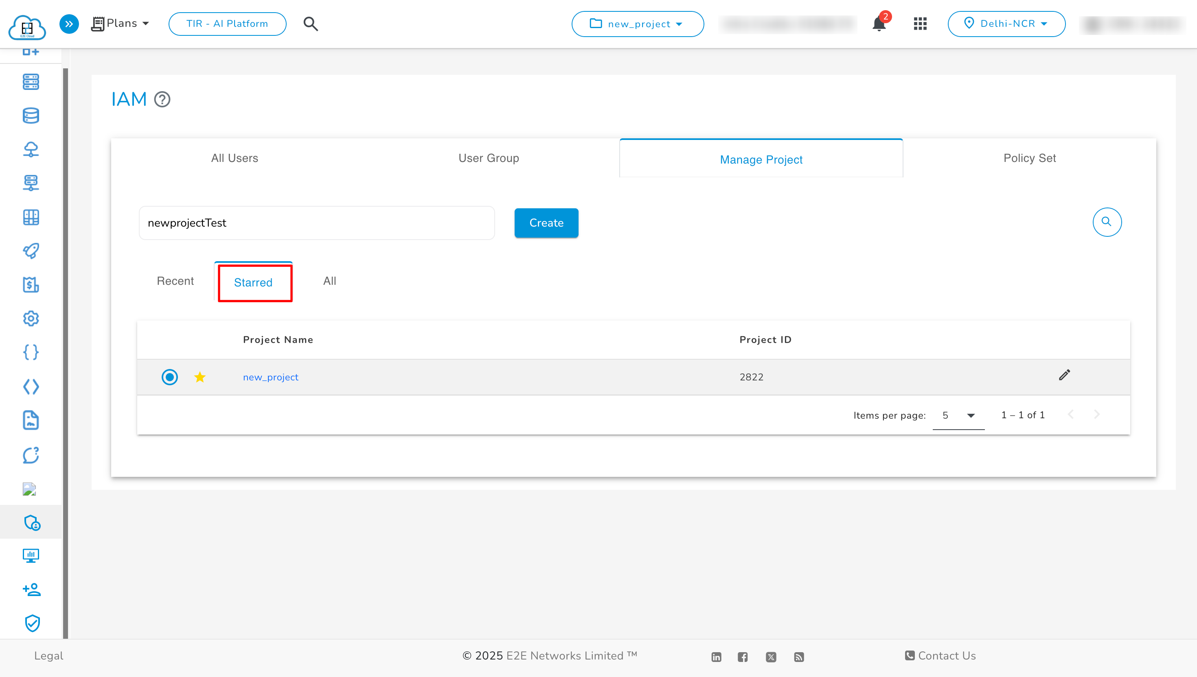The image size is (1197, 677).
Task: Click the notification bell icon
Action: pos(878,24)
